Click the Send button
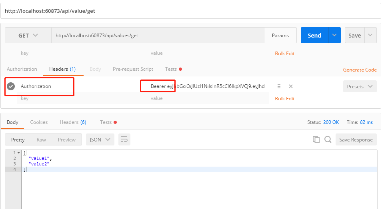Image resolution: width=384 pixels, height=209 pixels. click(x=314, y=35)
